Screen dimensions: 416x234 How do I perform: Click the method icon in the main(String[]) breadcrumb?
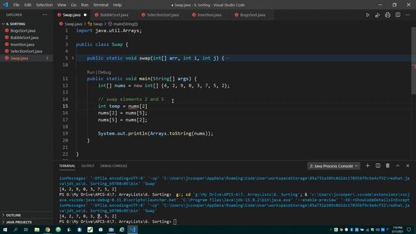(x=110, y=24)
